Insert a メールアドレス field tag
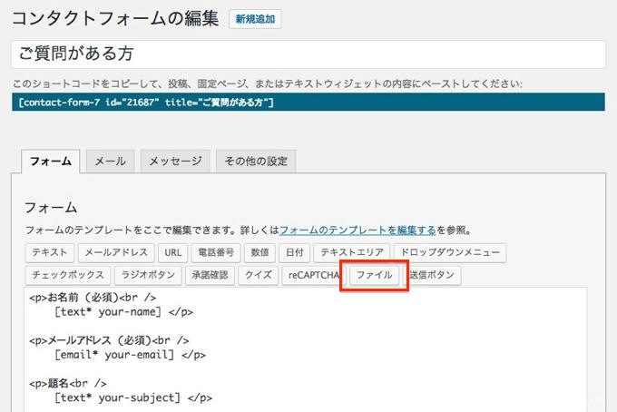The height and width of the screenshot is (412, 617). pyautogui.click(x=115, y=252)
